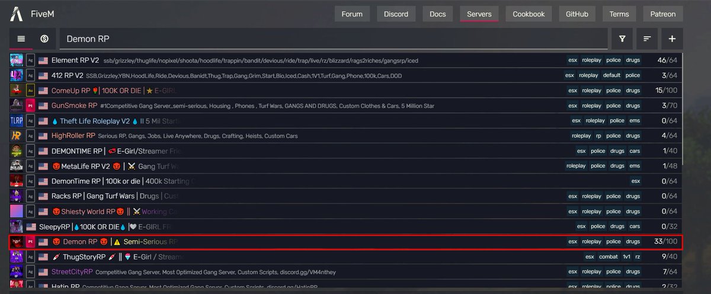The height and width of the screenshot is (294, 711).
Task: Click the Pt badge on Demon RP
Action: [31, 242]
